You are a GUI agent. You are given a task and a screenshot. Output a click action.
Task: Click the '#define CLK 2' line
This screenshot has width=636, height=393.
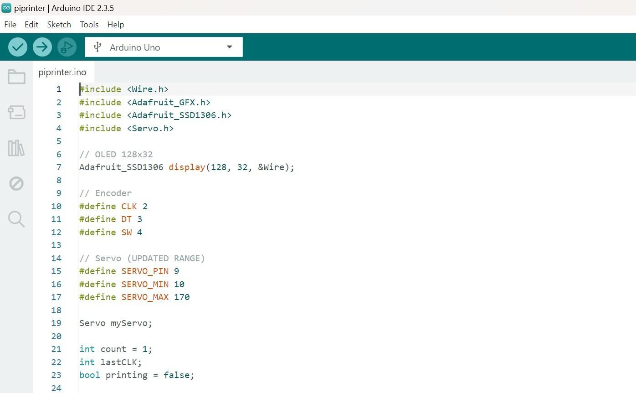pos(113,207)
